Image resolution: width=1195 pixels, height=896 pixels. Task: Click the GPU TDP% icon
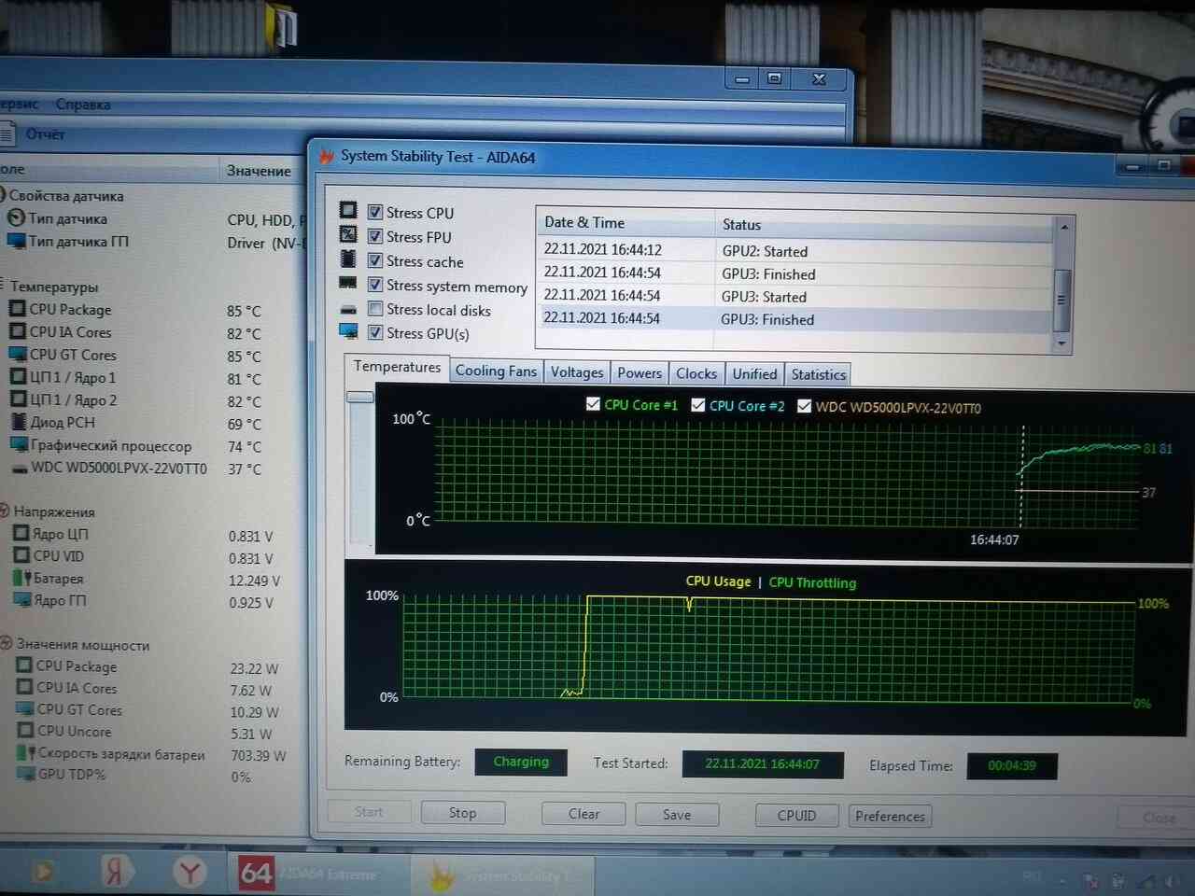click(27, 774)
